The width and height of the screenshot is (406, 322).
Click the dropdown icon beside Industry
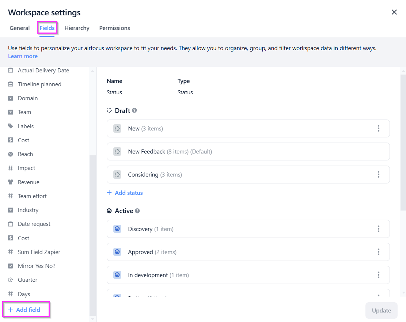pyautogui.click(x=10, y=210)
